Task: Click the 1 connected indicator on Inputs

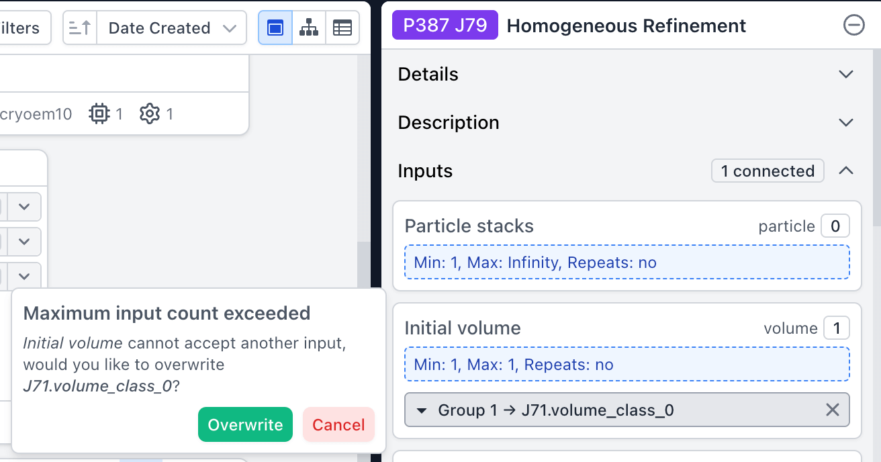Action: tap(768, 171)
